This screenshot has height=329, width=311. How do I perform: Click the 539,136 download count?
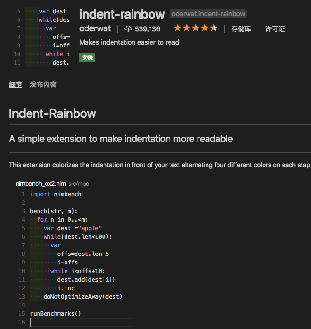(147, 29)
